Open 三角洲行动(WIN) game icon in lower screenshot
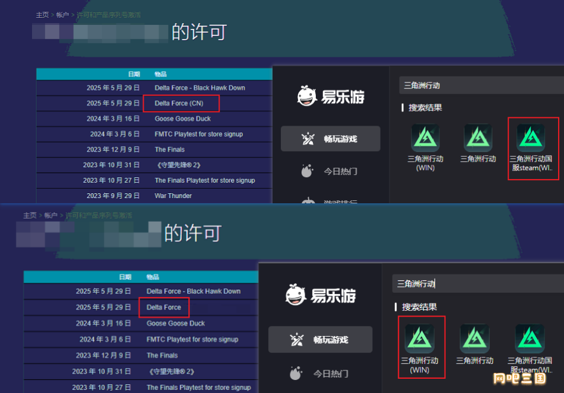 pos(419,338)
